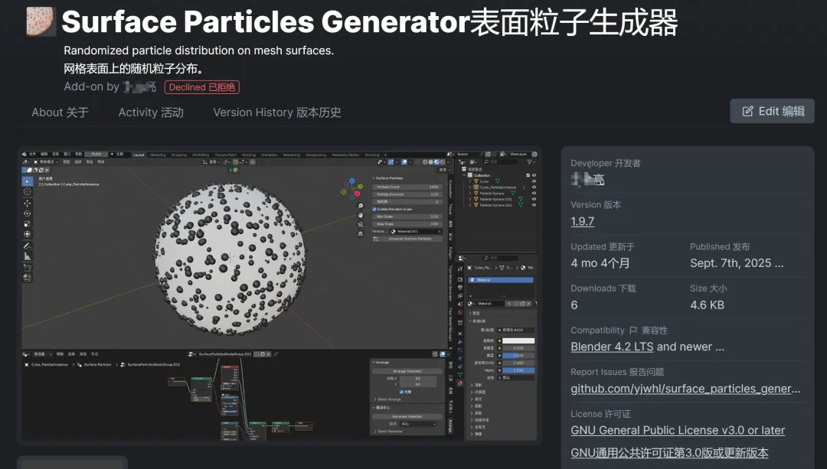Select the Select Box tool in Blender's toolbar
Image resolution: width=827 pixels, height=469 pixels.
(x=28, y=181)
